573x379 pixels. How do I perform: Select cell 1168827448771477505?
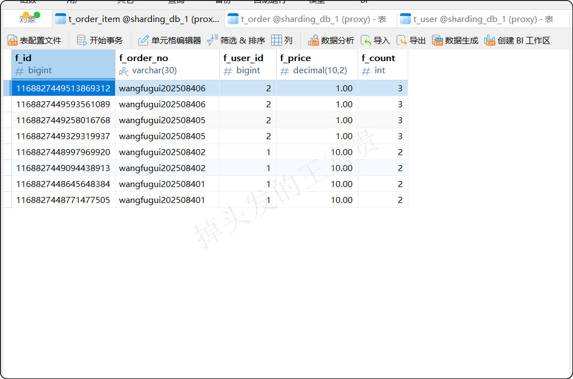[63, 200]
